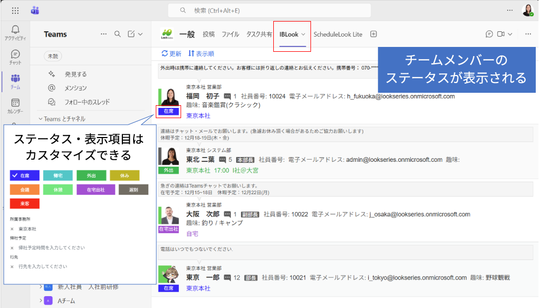Open the IBLook tab dropdown arrow
The width and height of the screenshot is (539, 308).
coord(303,34)
